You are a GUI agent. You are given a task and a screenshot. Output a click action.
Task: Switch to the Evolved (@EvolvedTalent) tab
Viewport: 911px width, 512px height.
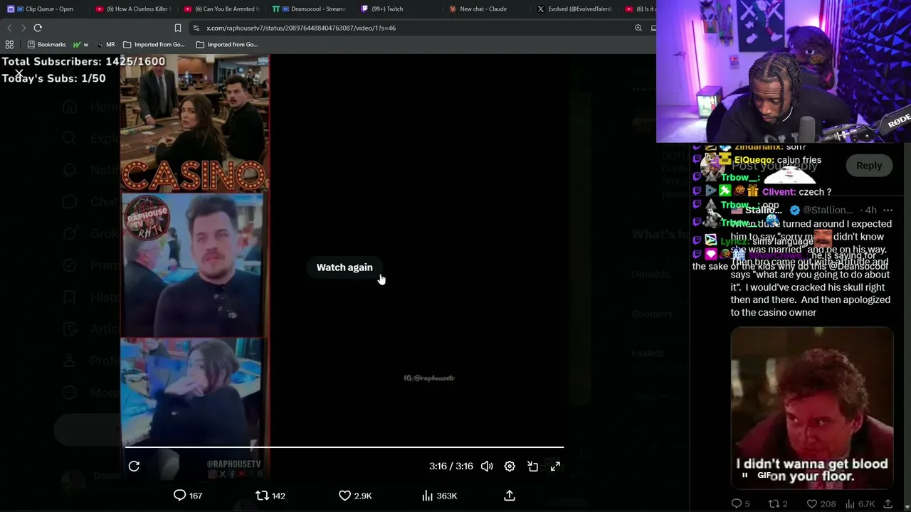pos(574,9)
